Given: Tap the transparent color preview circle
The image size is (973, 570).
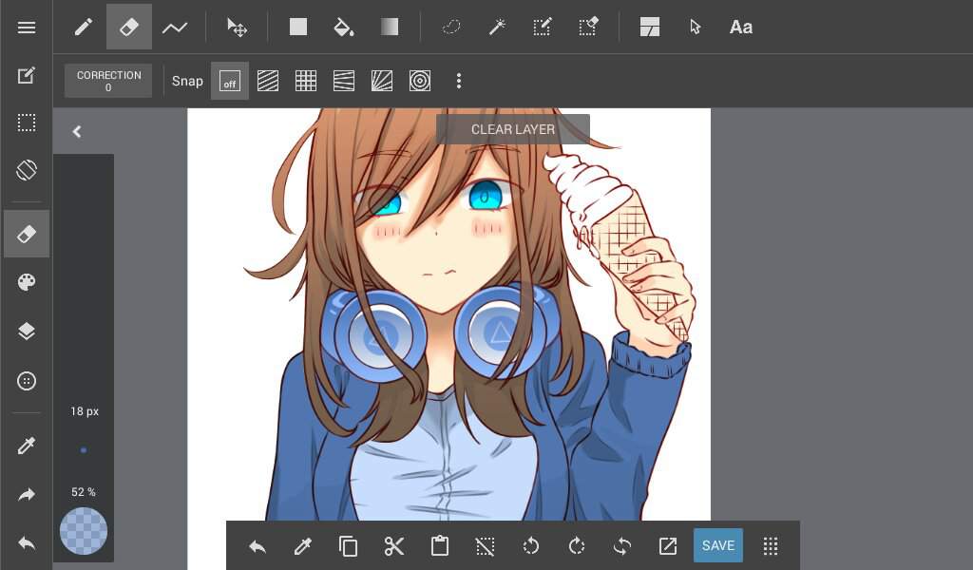Looking at the screenshot, I should tap(84, 531).
